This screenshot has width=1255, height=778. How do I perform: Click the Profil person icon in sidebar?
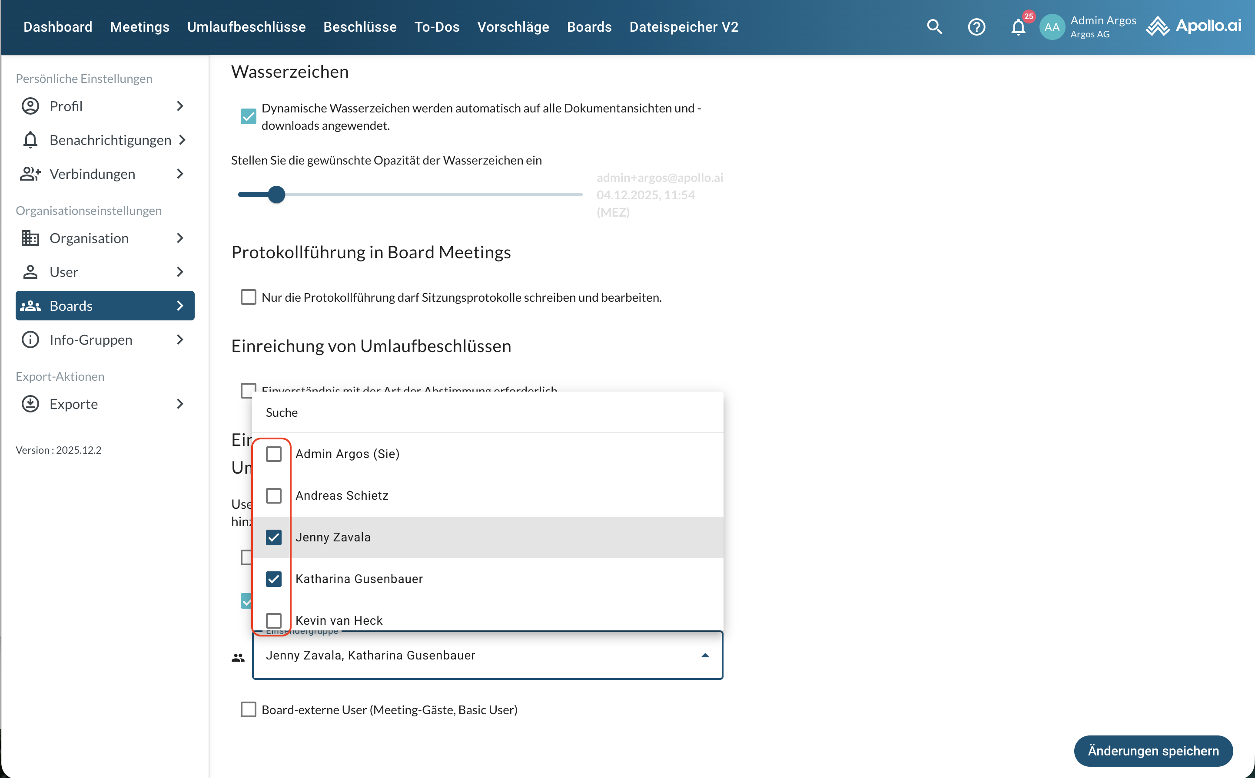point(30,106)
